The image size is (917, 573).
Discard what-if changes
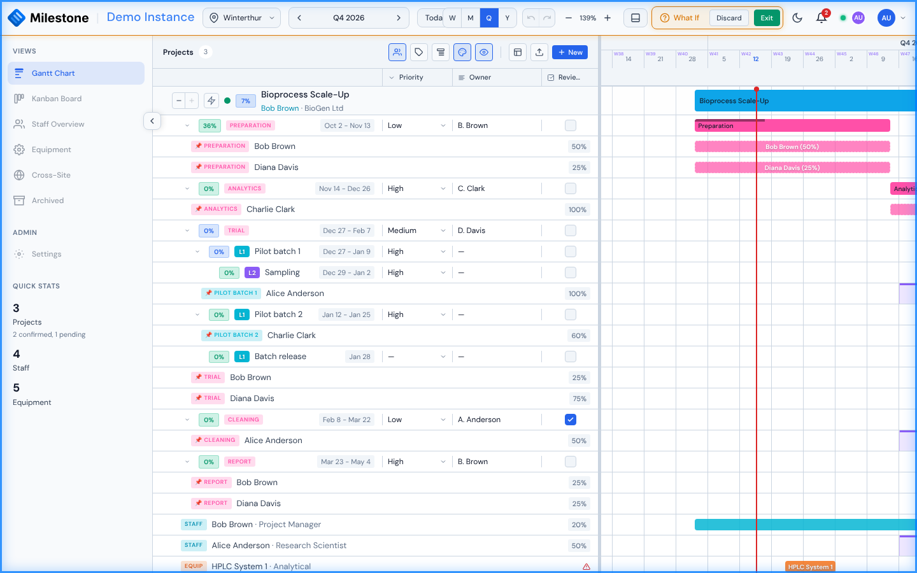[x=729, y=18]
